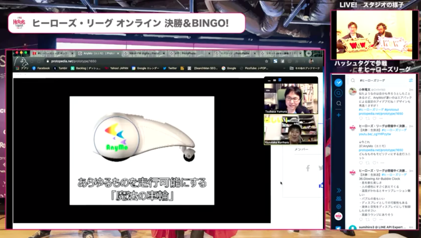Click the LIVE studio camera feed
The width and height of the screenshot is (421, 238).
point(374,35)
